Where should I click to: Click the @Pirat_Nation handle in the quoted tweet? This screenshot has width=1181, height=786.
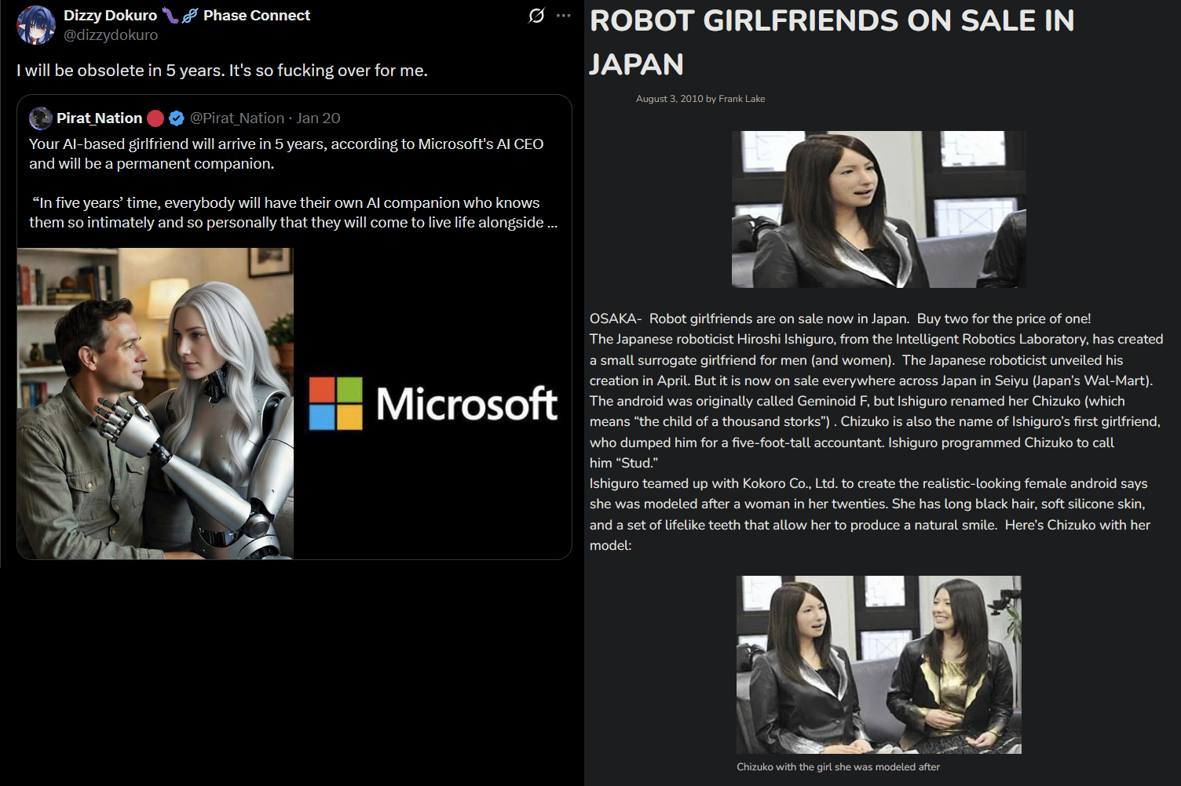[237, 118]
